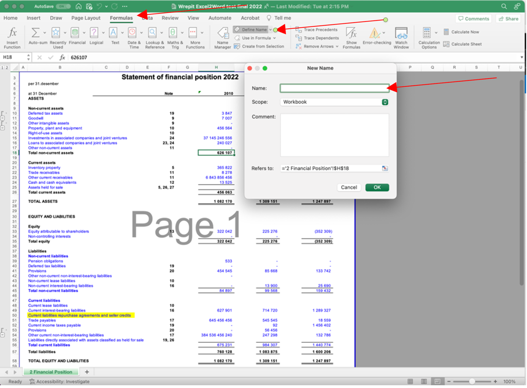This screenshot has height=388, width=527.
Task: Add a new sheet with plus button
Action: click(x=87, y=372)
